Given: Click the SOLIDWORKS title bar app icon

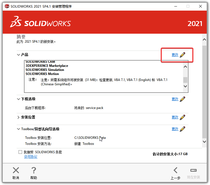Looking at the screenshot, I should (7, 6).
